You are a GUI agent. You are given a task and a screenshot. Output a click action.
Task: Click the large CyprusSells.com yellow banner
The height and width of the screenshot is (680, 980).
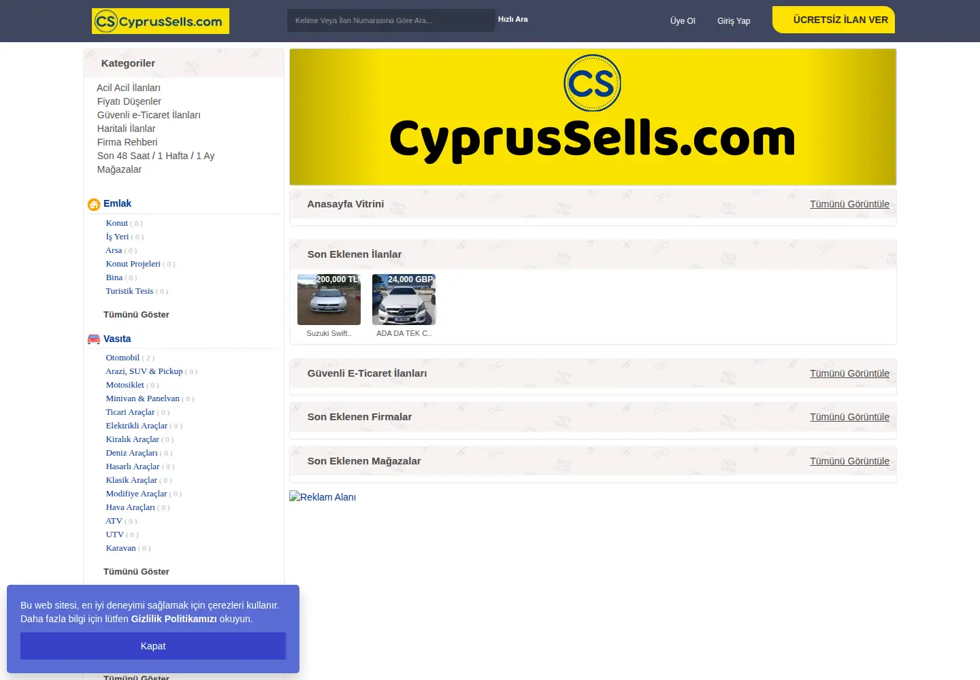coord(593,117)
